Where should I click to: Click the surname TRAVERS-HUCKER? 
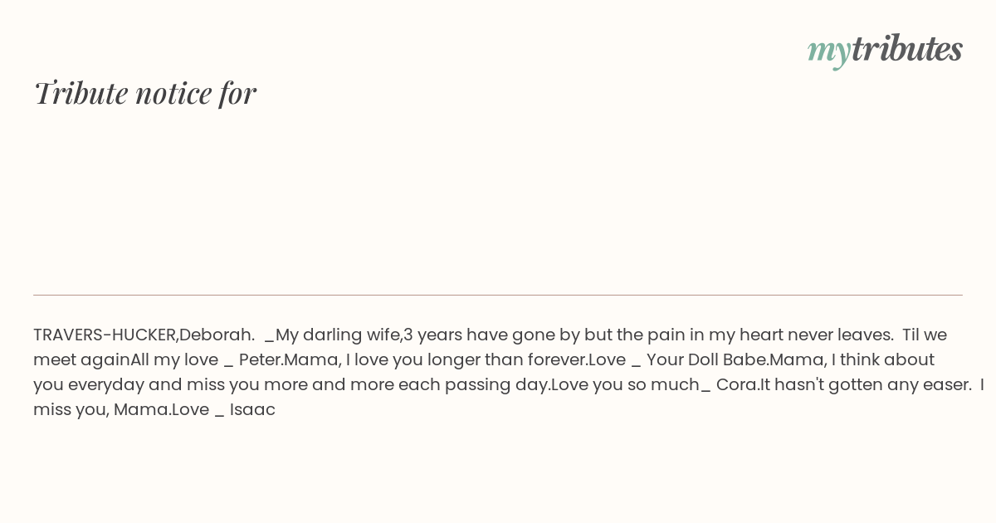[x=105, y=335]
